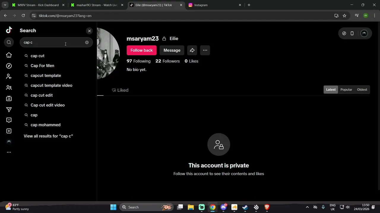Open LIVE icon in sidebar
380x213 pixels.
[9, 99]
